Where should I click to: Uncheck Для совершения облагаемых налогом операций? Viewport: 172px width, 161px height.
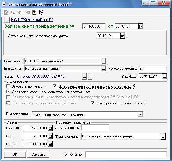point(55,86)
